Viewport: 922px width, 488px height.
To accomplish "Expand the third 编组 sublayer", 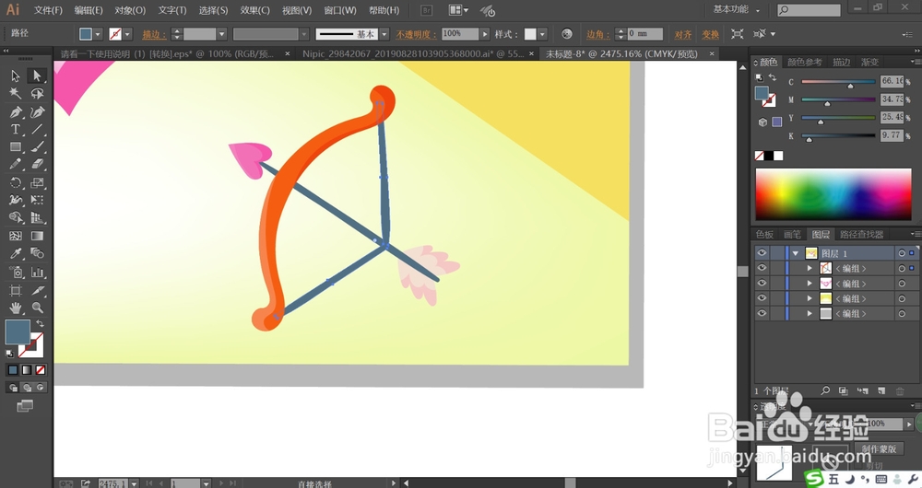I will tap(810, 298).
